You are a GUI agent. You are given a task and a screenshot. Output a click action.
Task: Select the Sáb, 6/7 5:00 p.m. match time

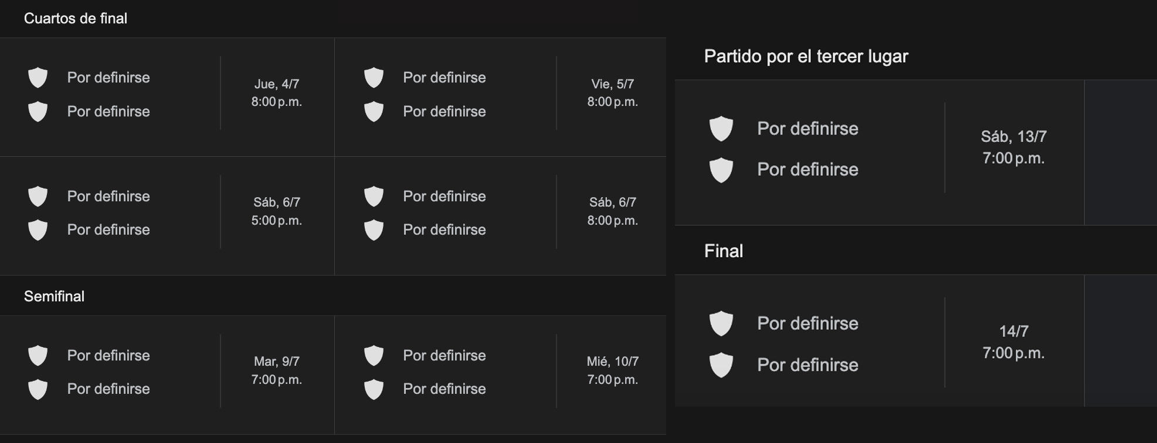point(276,211)
